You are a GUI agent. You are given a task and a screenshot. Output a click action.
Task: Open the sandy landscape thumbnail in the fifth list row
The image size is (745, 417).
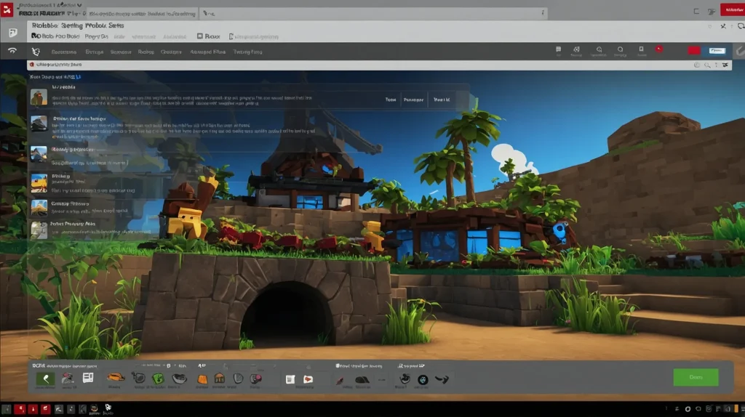tap(39, 207)
